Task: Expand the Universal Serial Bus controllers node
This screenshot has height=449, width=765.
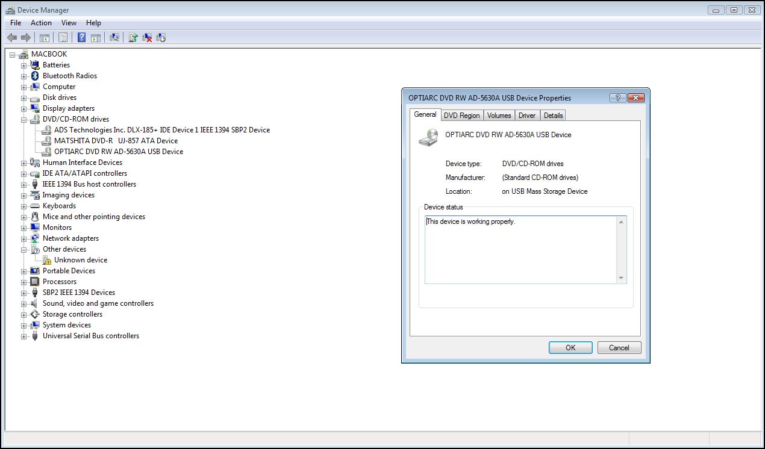Action: tap(23, 336)
